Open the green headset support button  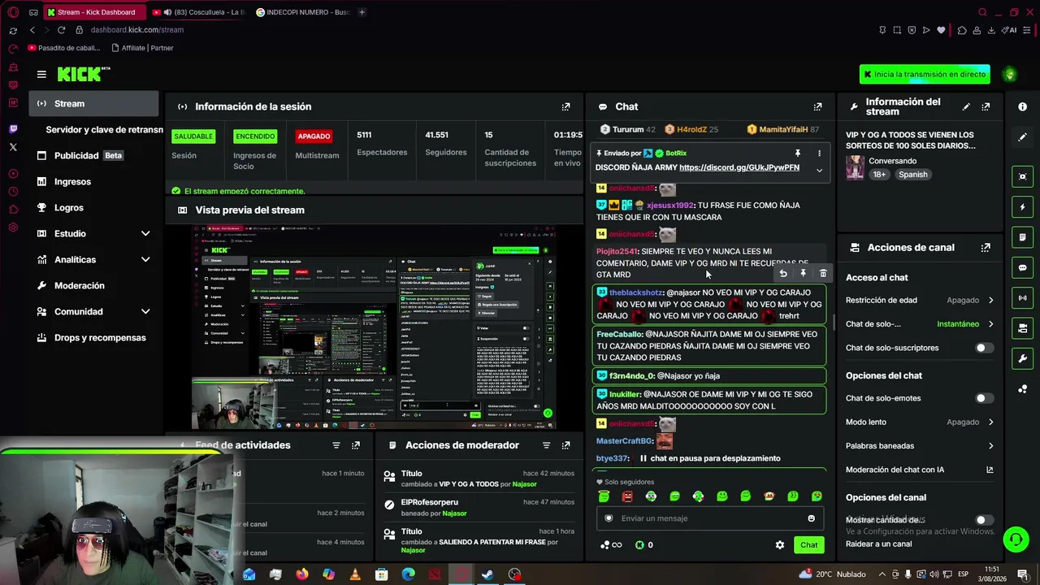click(x=1015, y=539)
